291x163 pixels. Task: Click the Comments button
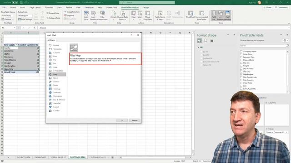[x=281, y=8]
